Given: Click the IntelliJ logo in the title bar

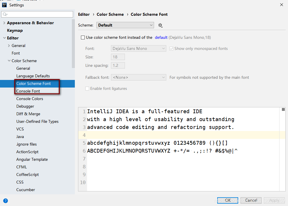Looking at the screenshot, I should coord(4,5).
